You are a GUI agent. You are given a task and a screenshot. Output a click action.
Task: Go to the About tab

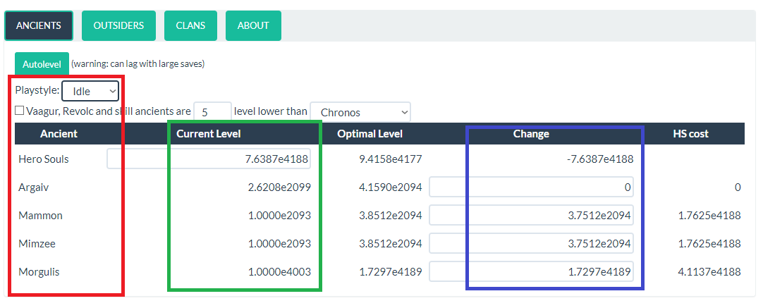(253, 25)
